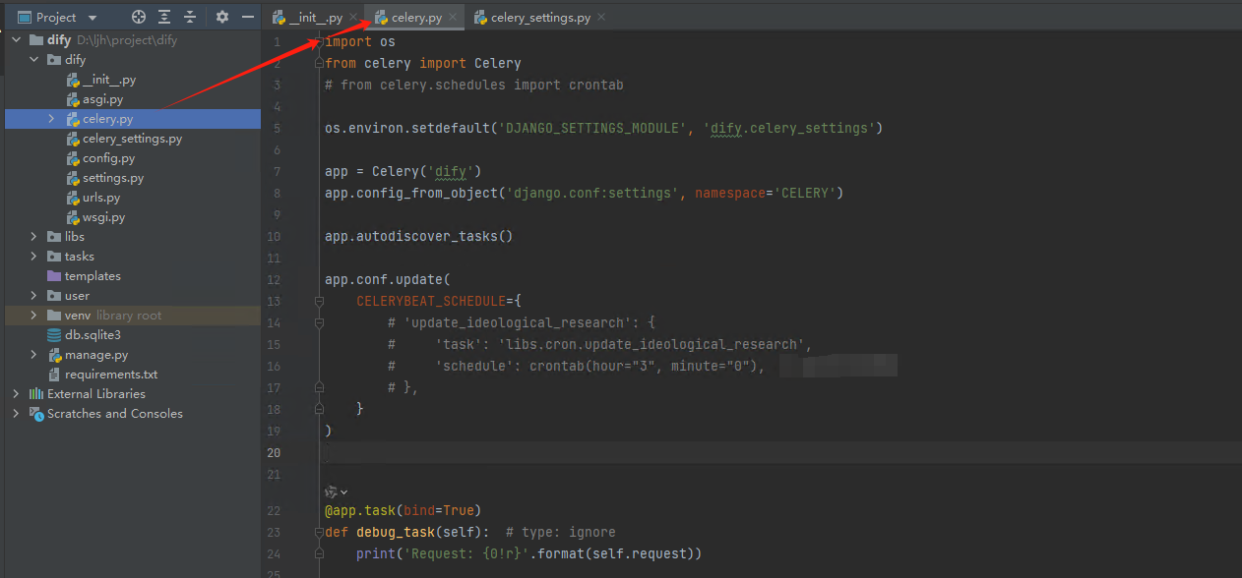1242x578 pixels.
Task: Expand the libs folder
Action: [x=33, y=237]
